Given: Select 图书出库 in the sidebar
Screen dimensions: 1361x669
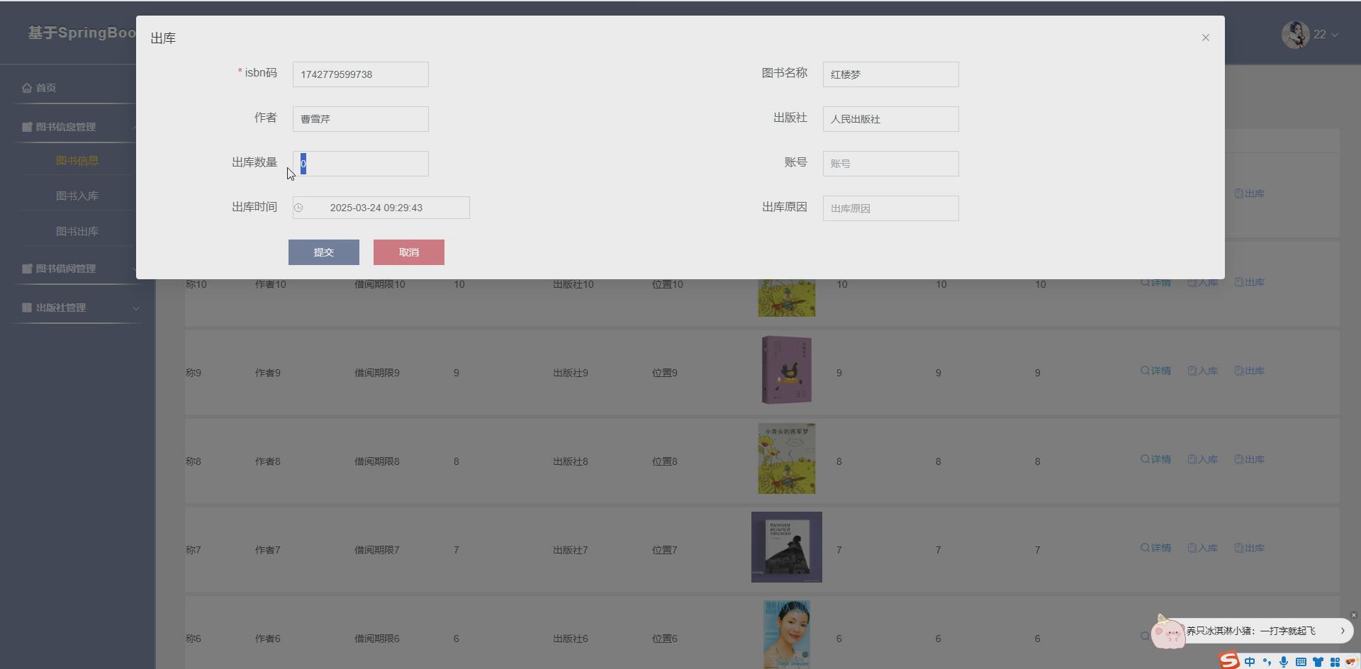Looking at the screenshot, I should pos(78,230).
